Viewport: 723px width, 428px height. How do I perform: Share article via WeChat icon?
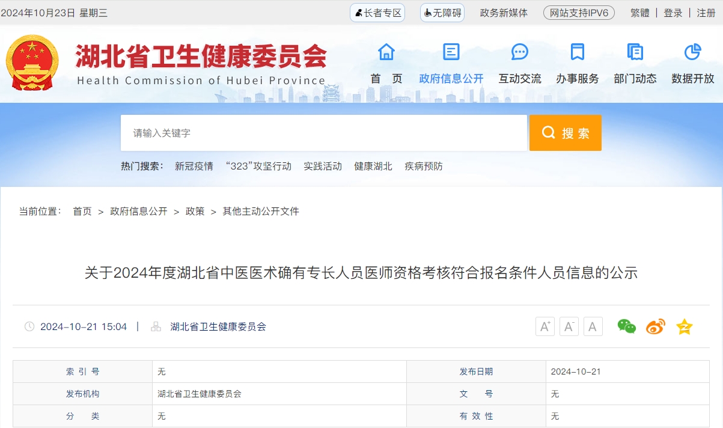click(x=627, y=326)
